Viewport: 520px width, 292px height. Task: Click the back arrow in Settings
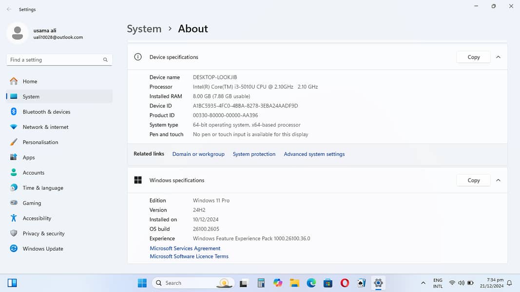[9, 9]
